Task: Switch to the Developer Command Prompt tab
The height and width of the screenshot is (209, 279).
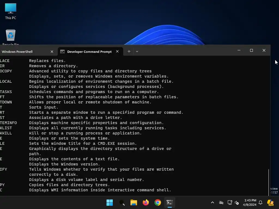Action: tap(89, 51)
